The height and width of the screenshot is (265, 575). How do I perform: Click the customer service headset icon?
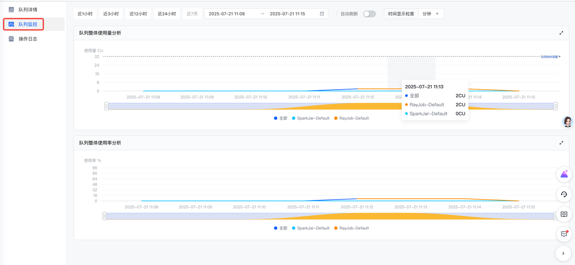(564, 195)
